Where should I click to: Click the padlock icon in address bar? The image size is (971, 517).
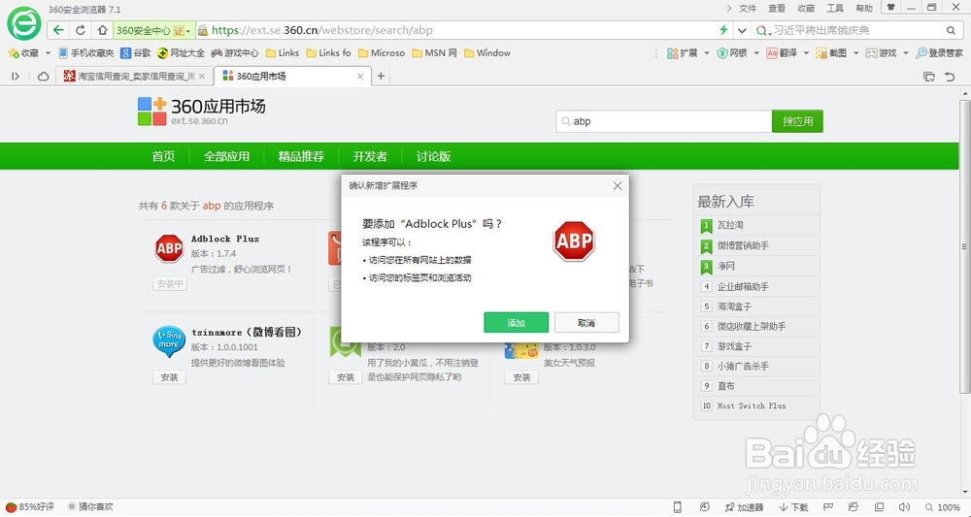(x=203, y=30)
